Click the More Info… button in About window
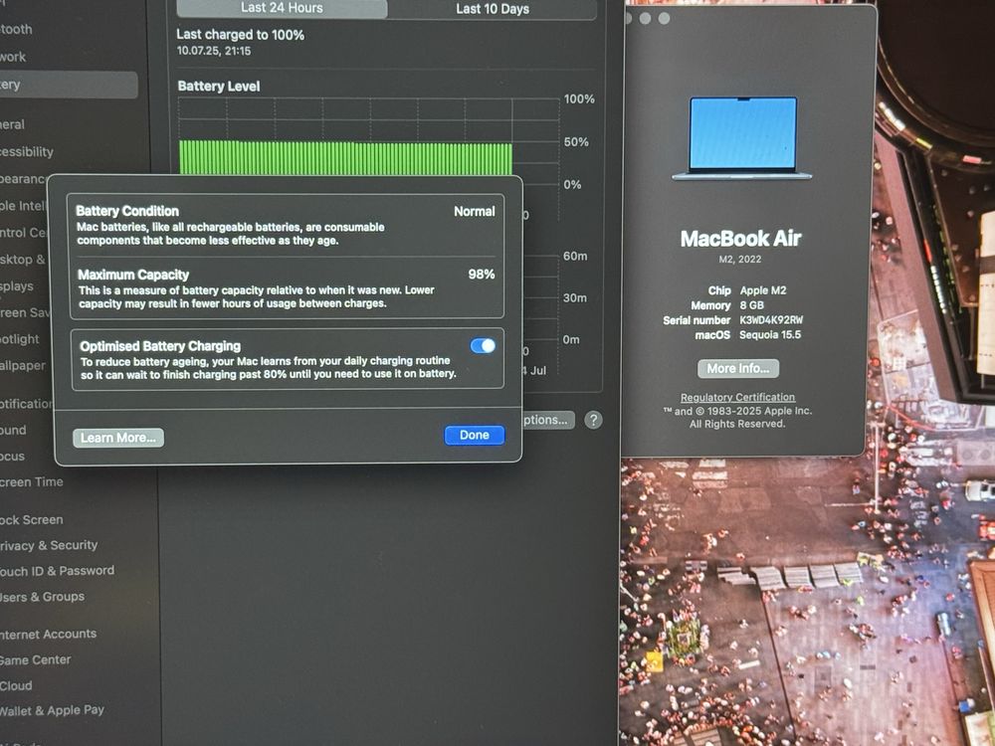The image size is (995, 746). pos(738,369)
